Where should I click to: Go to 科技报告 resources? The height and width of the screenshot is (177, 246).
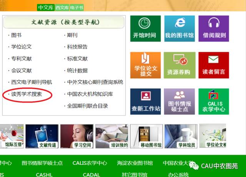tap(77, 47)
